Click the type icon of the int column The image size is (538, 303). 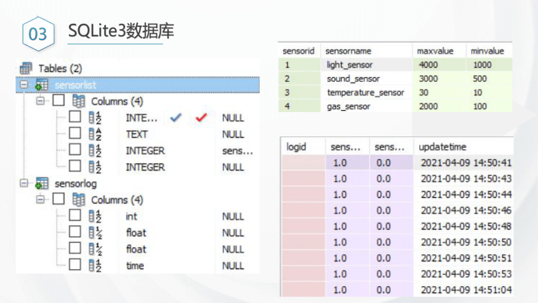(x=94, y=216)
